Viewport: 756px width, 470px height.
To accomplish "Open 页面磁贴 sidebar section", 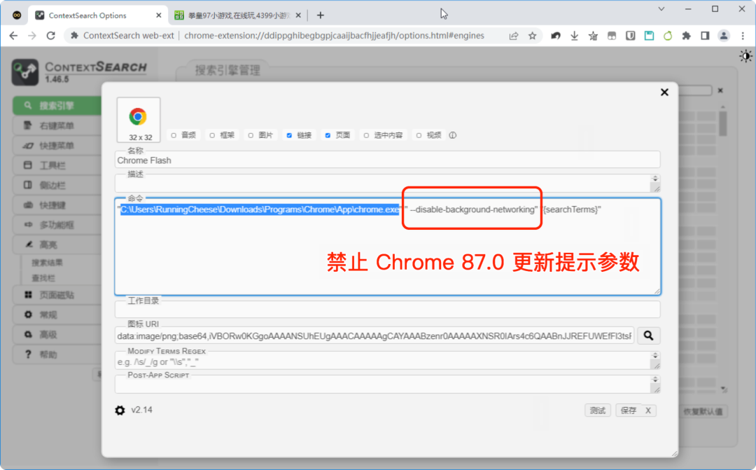I will 57,295.
